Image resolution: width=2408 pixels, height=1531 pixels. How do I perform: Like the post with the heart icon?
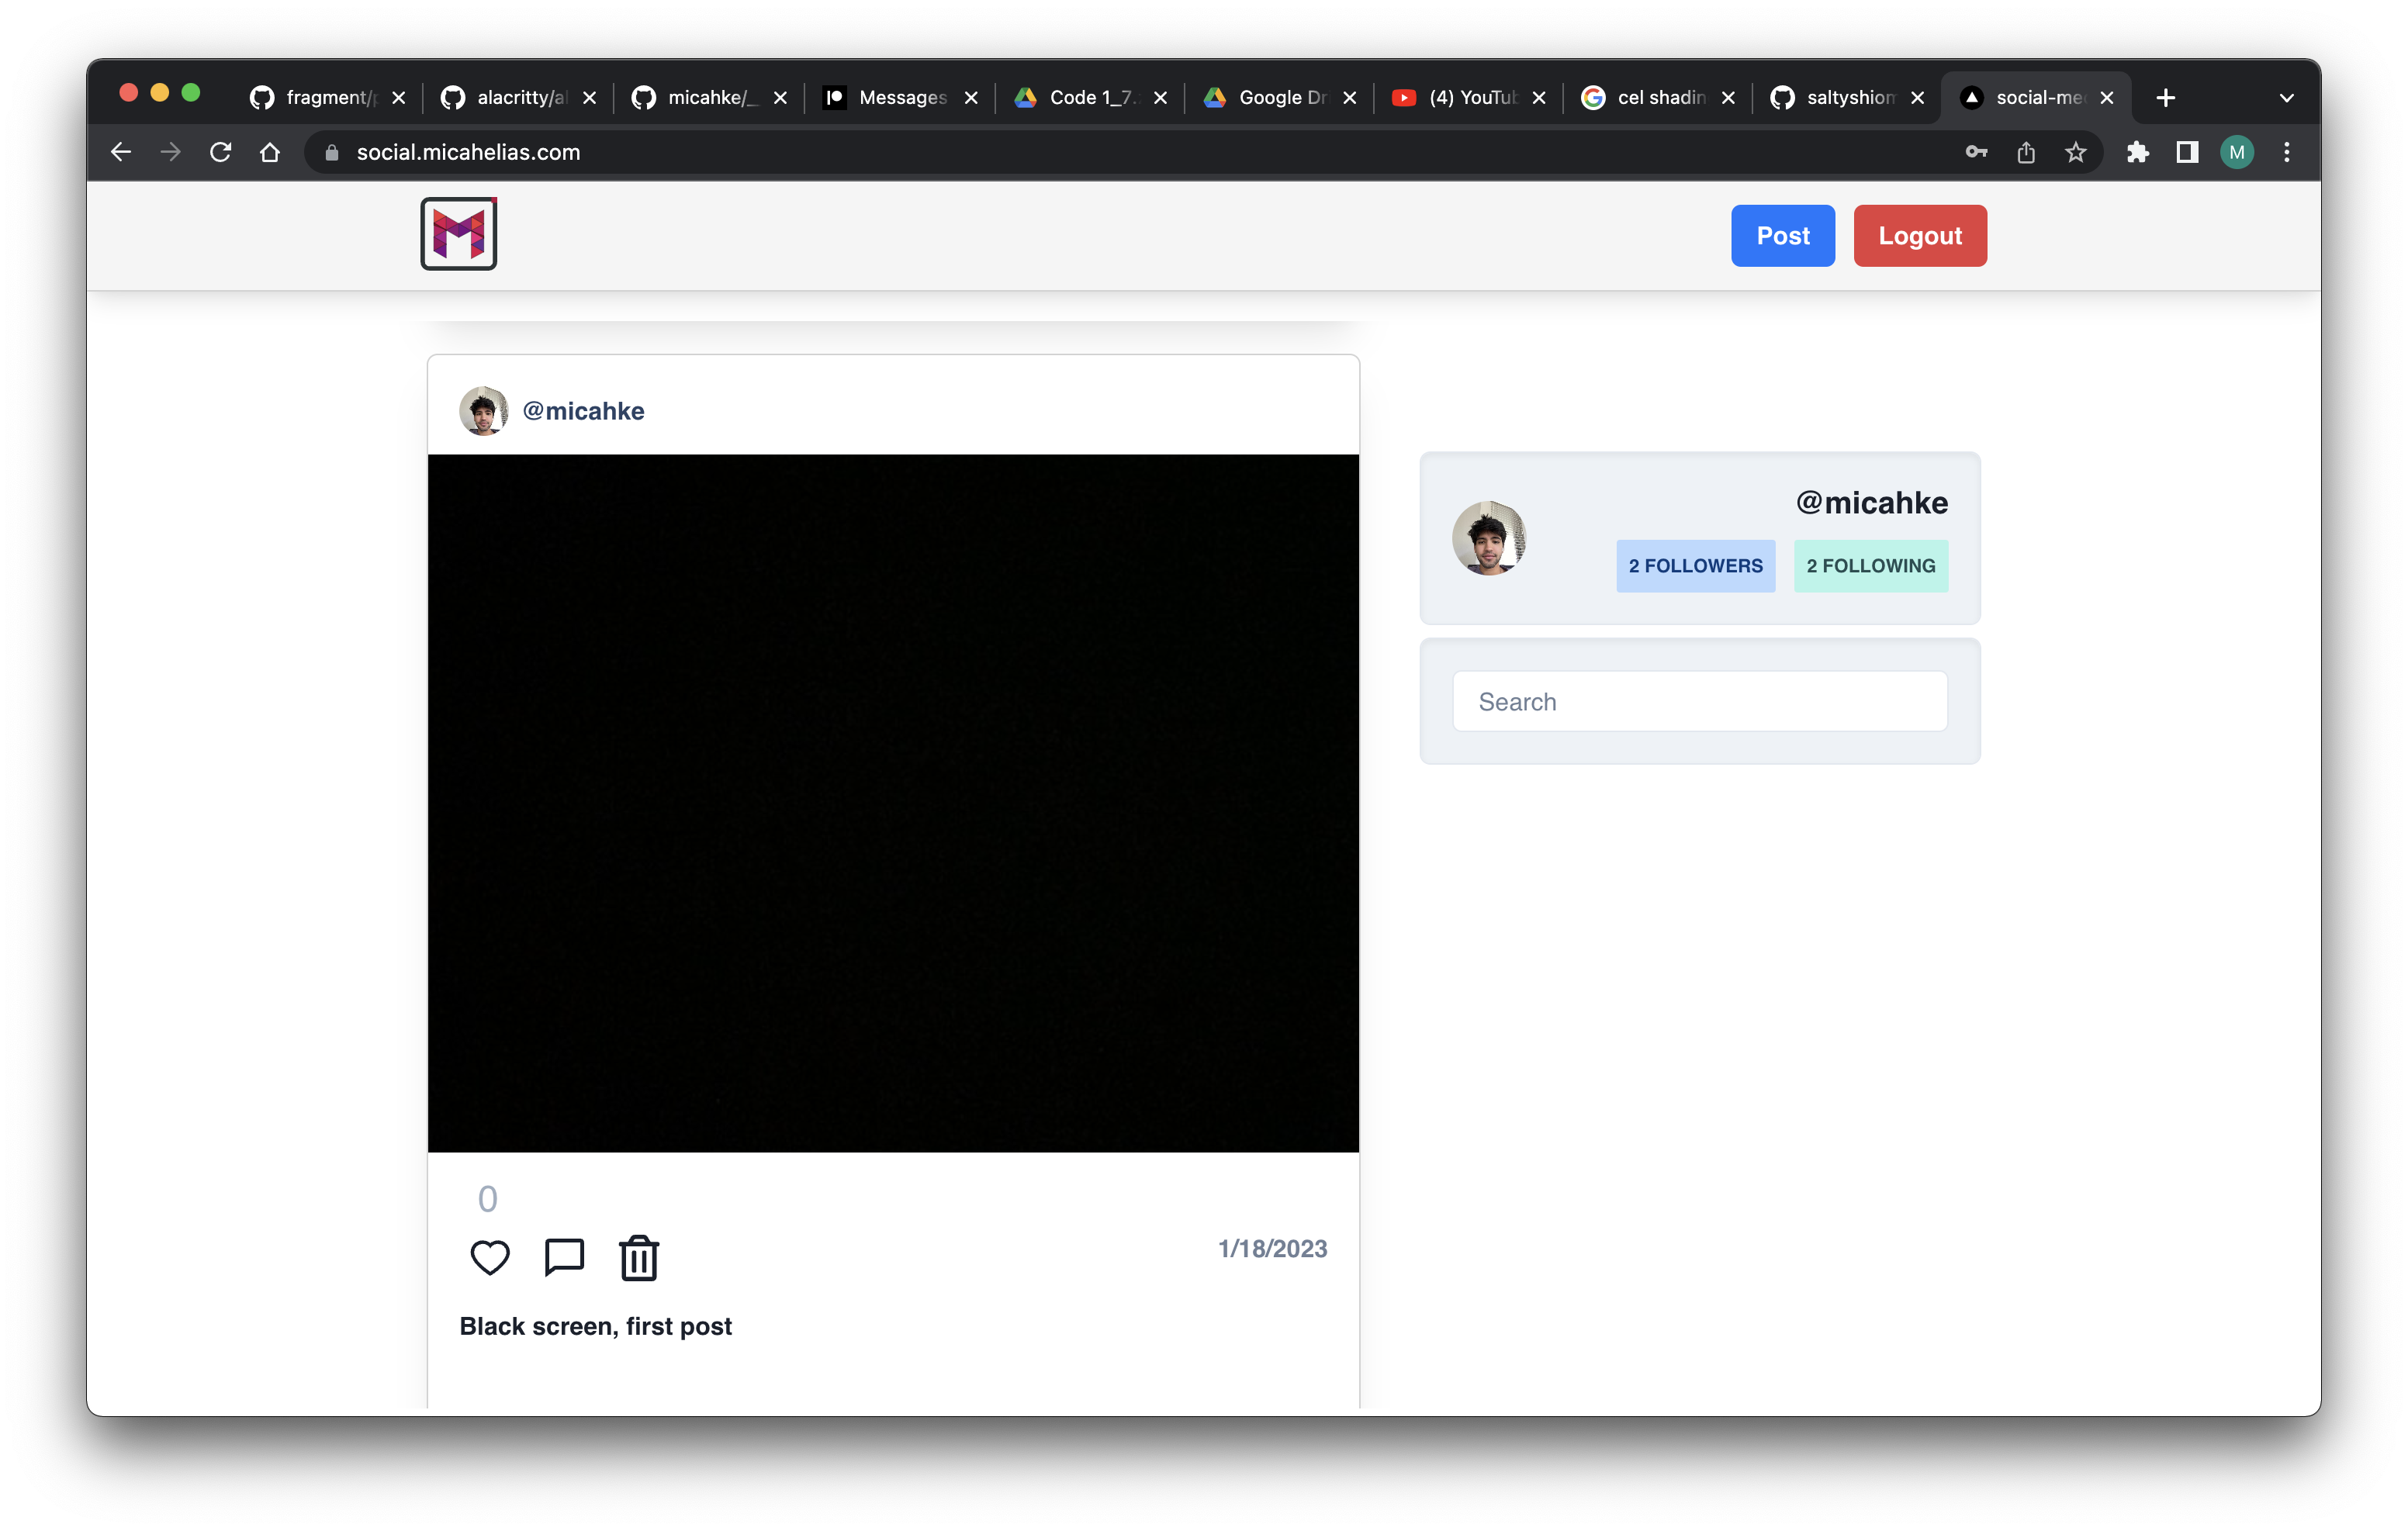[489, 1257]
